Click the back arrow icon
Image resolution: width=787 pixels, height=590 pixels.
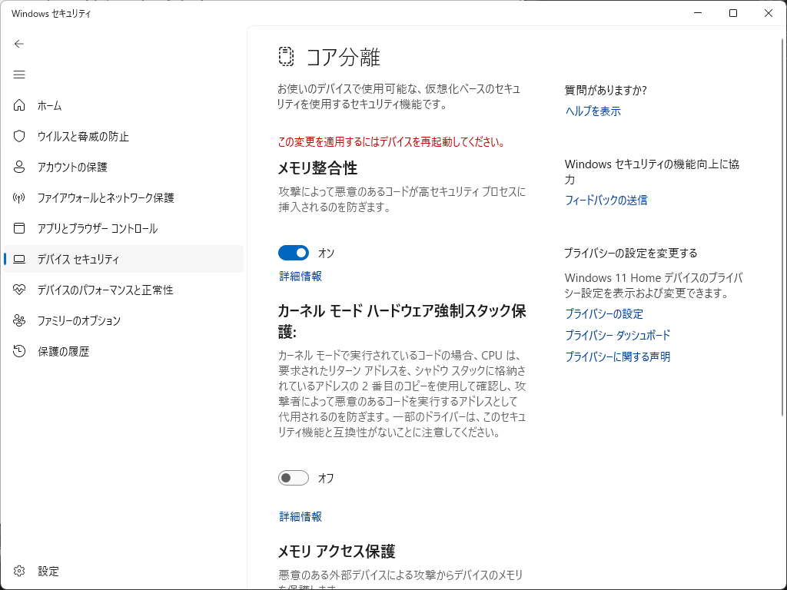19,44
